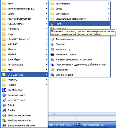Select the Стандартные menu entry

click(x=24, y=75)
